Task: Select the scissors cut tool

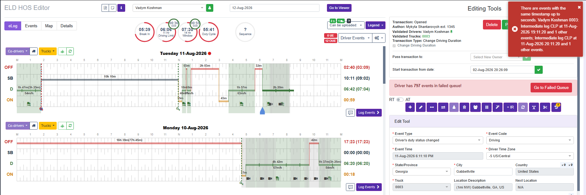Action: (x=545, y=107)
